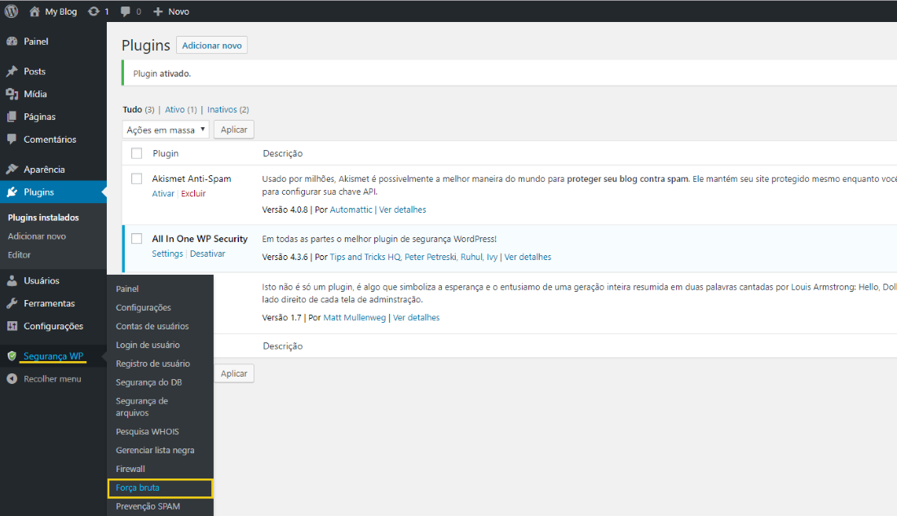Image resolution: width=897 pixels, height=516 pixels.
Task: Click Excluir under Akismet Anti-Spam
Action: click(193, 193)
